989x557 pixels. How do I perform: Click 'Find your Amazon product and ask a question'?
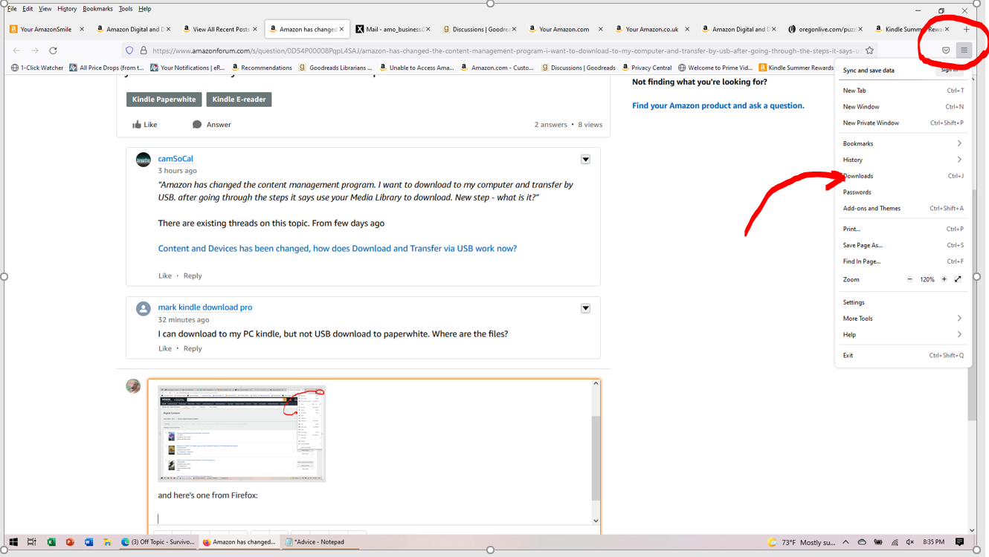coord(718,105)
